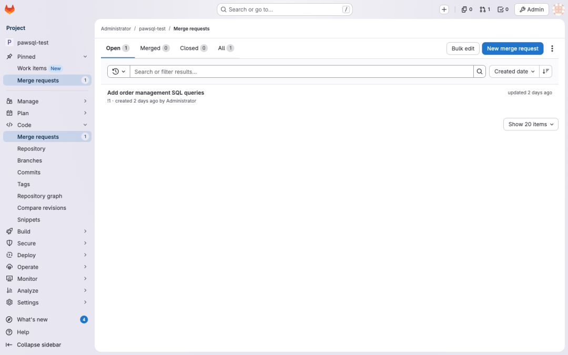Focus the Search or filter results field

coord(302,72)
